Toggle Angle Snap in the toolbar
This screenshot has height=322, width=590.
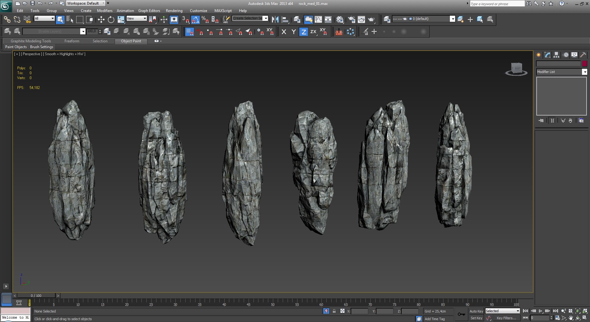click(195, 20)
